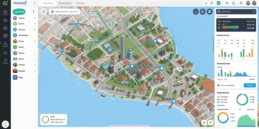Click the X-shaped tool button at map bottom-right
The height and width of the screenshot is (129, 259).
click(210, 122)
